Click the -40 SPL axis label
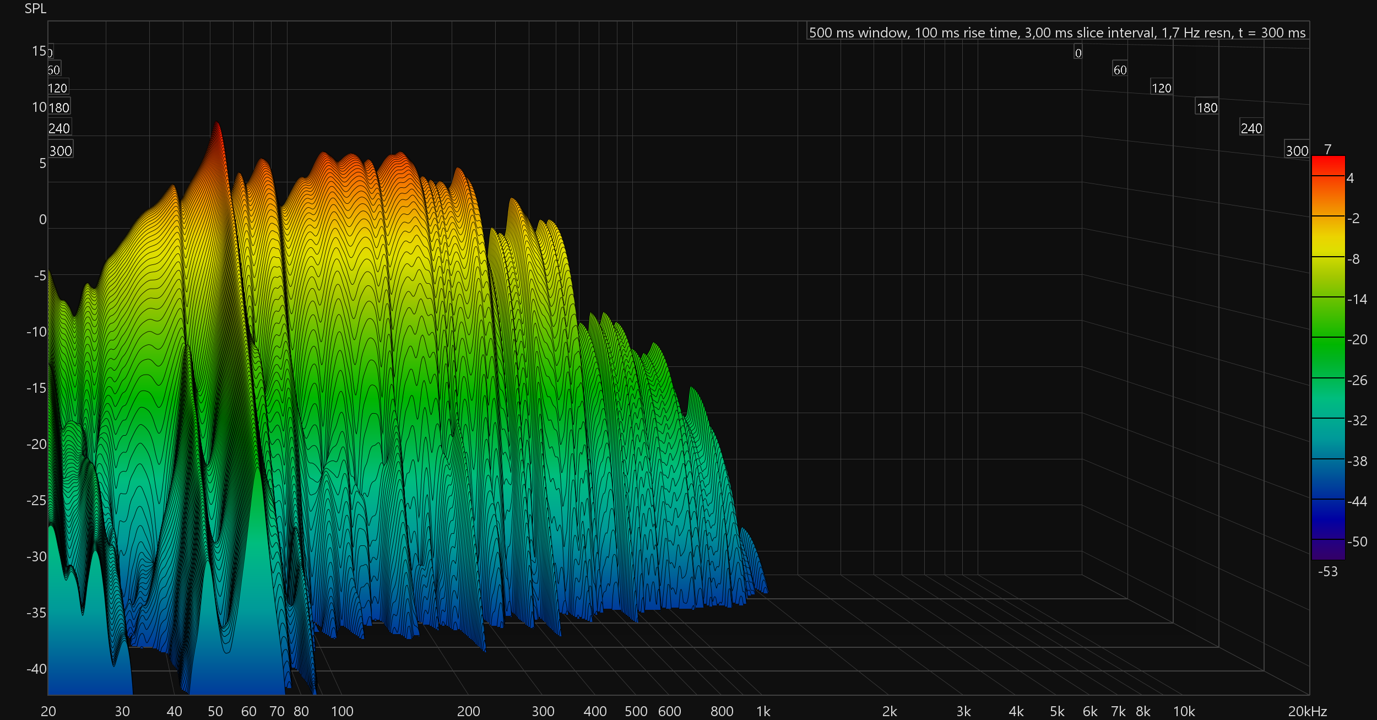The height and width of the screenshot is (720, 1377). point(36,669)
